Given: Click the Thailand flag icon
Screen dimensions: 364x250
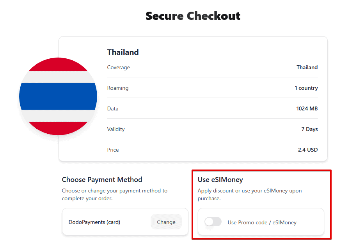Looking at the screenshot, I should (58, 96).
